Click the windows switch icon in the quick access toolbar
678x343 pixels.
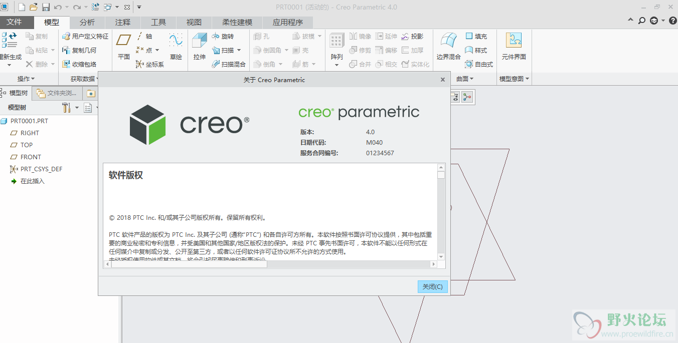click(108, 7)
